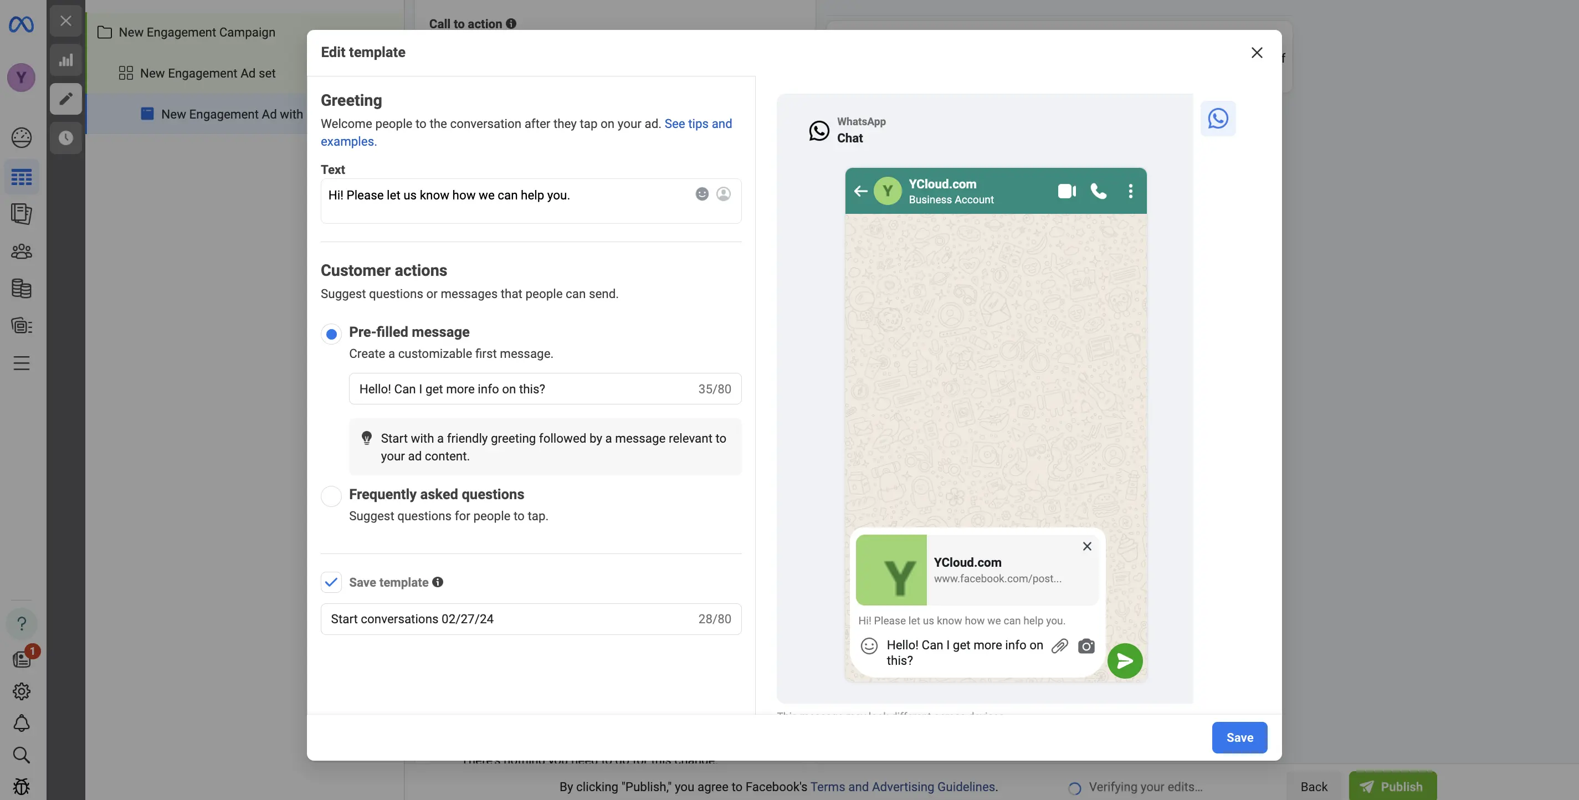Open the All tools hamburger menu
This screenshot has width=1579, height=800.
pos(22,363)
